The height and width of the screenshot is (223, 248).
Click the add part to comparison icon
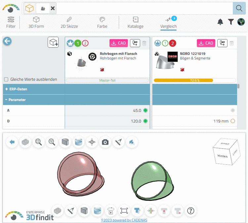(x=53, y=42)
